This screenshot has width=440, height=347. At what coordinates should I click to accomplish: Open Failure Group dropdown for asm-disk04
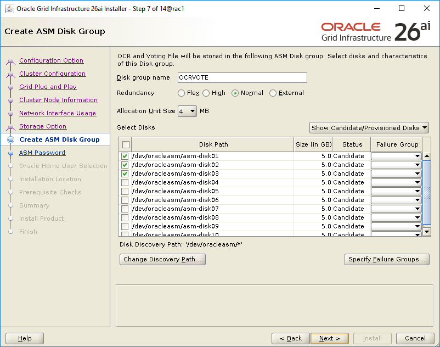[396, 182]
